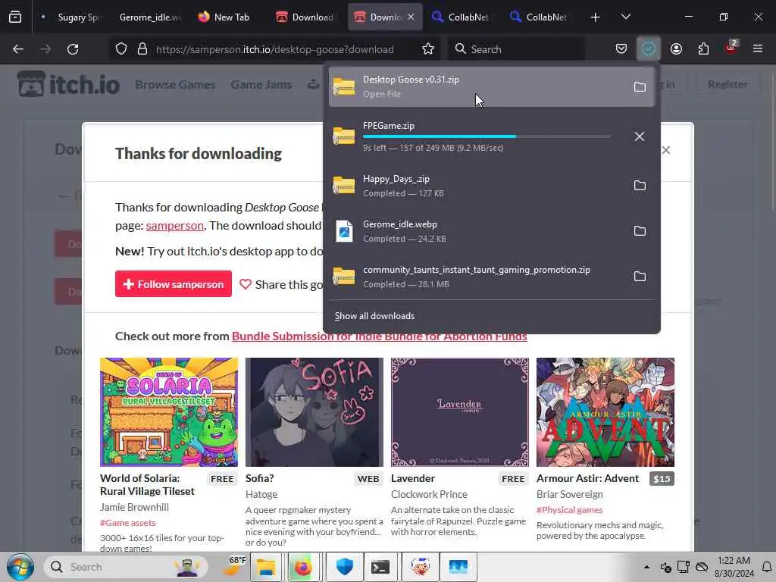Show community_taunts zip in folder
The image size is (776, 582).
click(x=640, y=277)
